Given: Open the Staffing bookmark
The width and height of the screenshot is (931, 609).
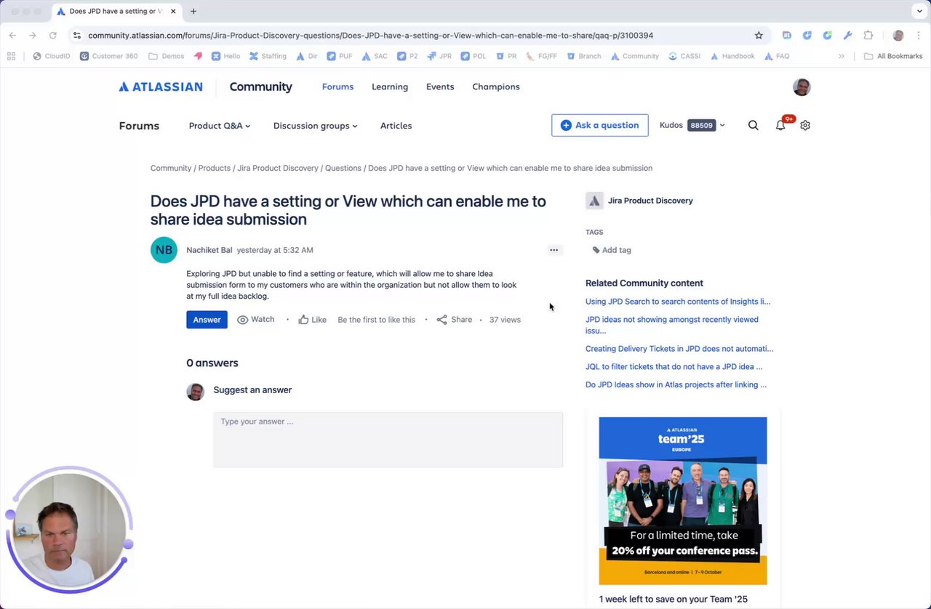Looking at the screenshot, I should click(268, 56).
